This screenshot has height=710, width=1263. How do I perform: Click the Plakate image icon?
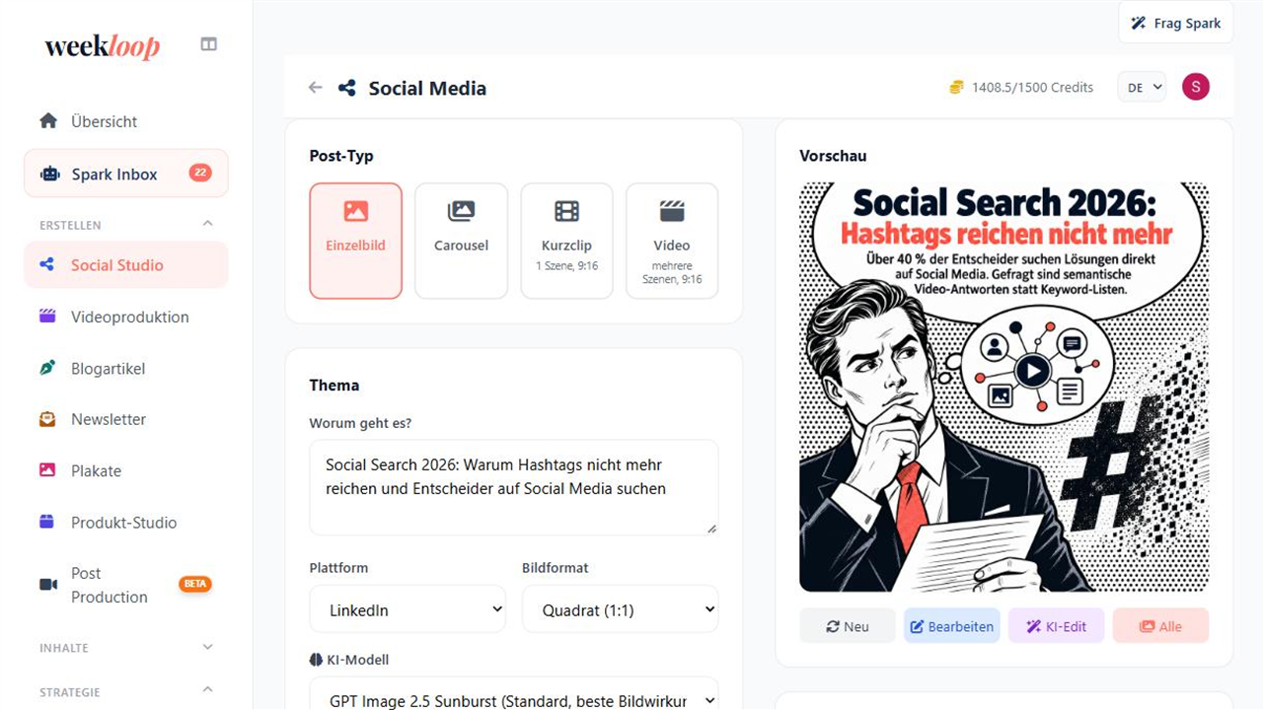[x=47, y=470]
